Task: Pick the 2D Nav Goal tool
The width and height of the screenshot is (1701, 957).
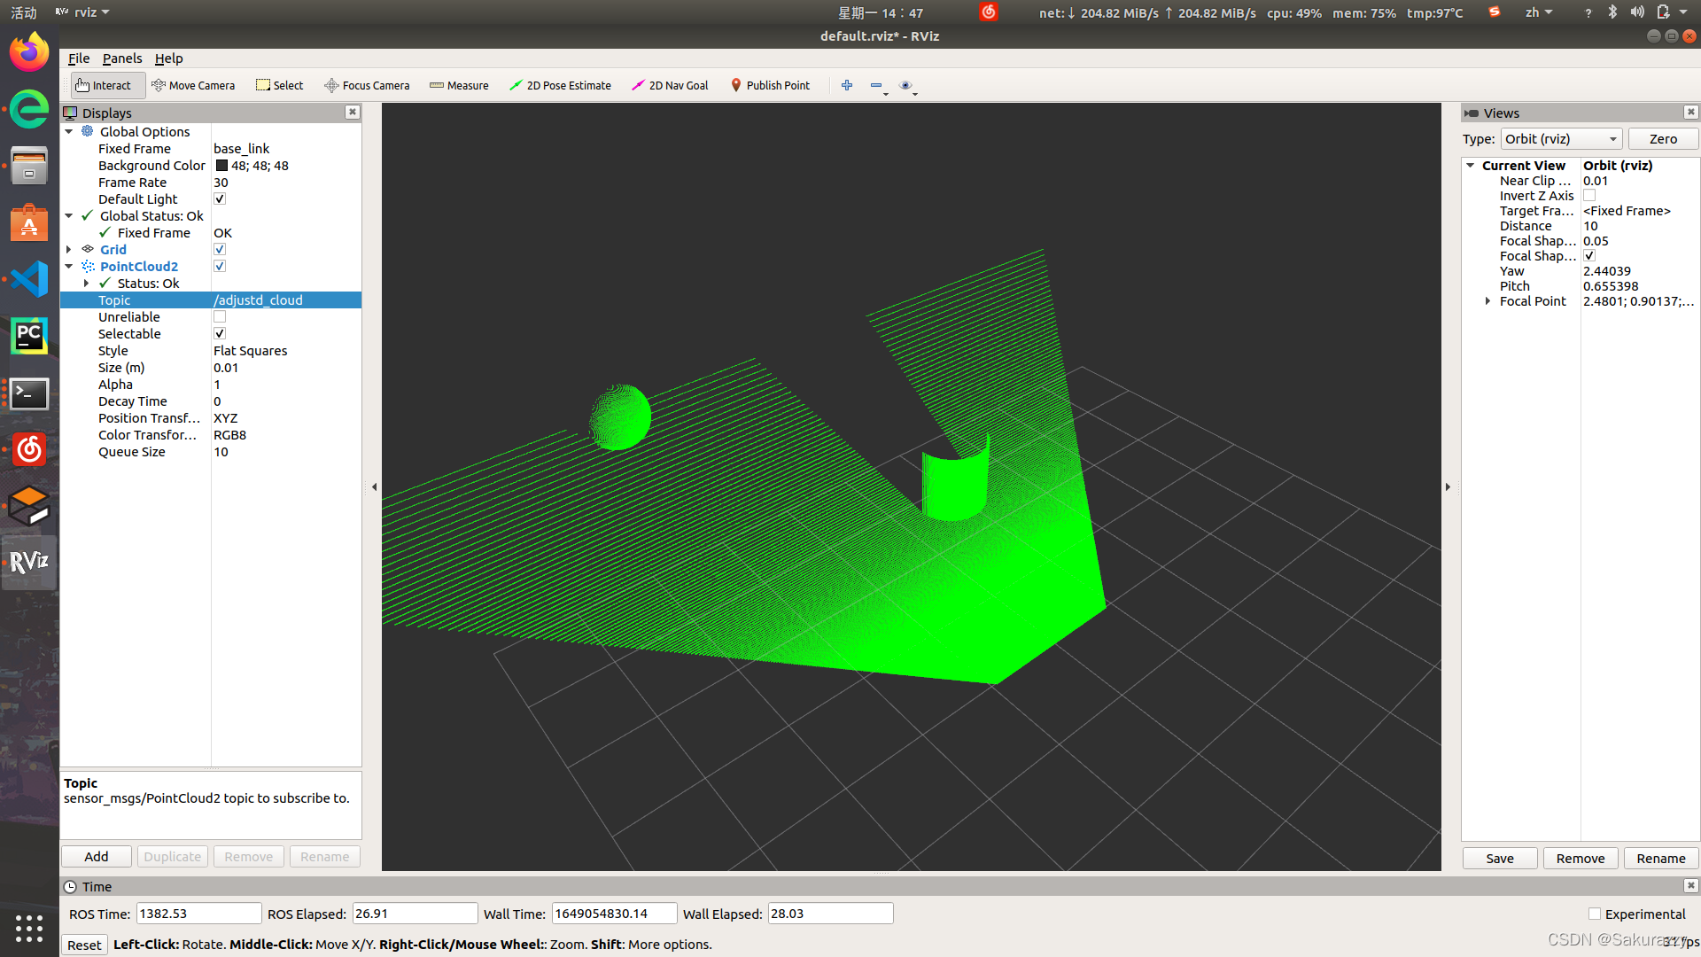Action: point(670,85)
